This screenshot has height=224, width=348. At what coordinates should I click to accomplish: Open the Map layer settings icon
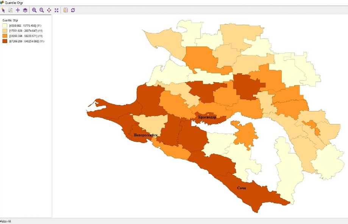(x=25, y=10)
